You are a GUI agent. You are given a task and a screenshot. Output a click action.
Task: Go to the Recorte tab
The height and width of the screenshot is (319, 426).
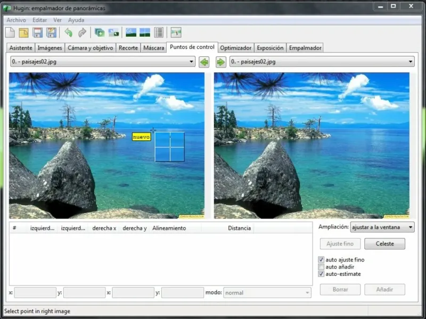pos(128,48)
